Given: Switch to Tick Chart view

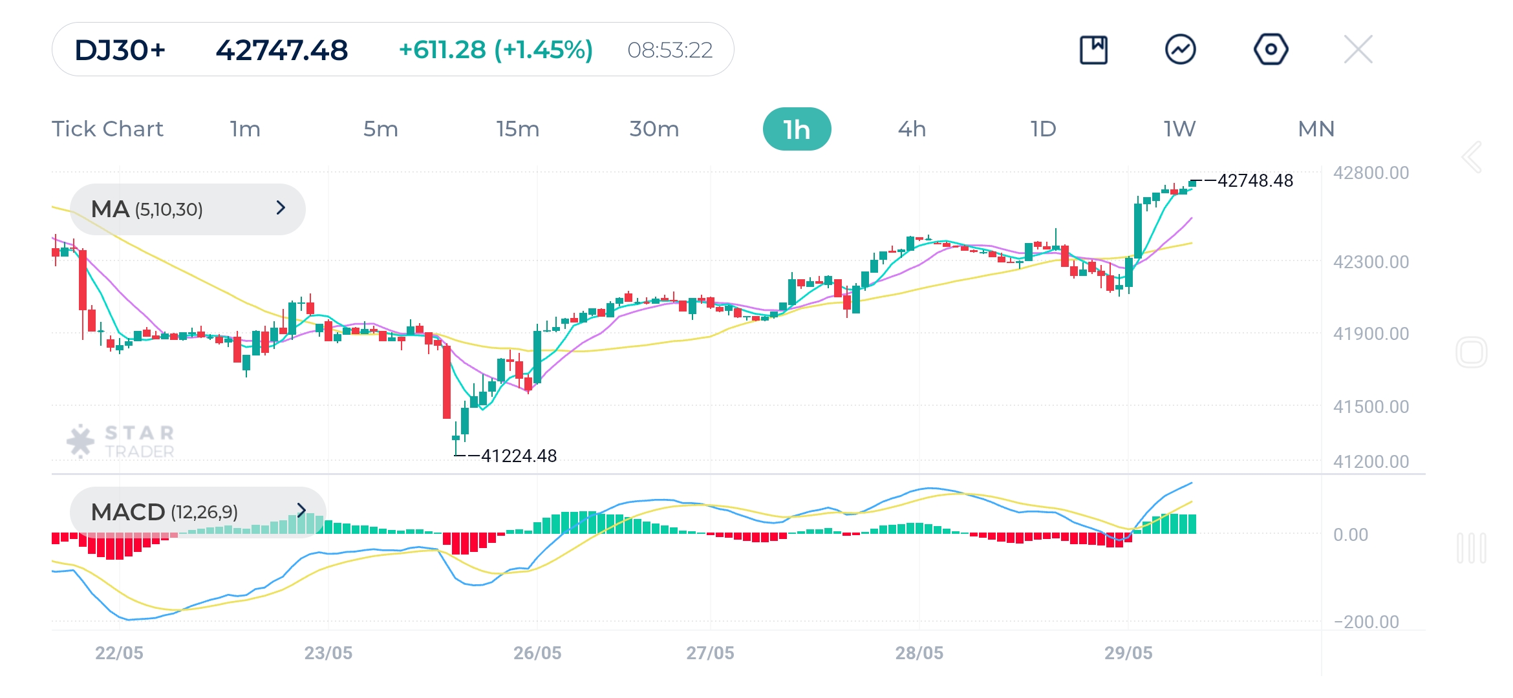Looking at the screenshot, I should tap(107, 129).
